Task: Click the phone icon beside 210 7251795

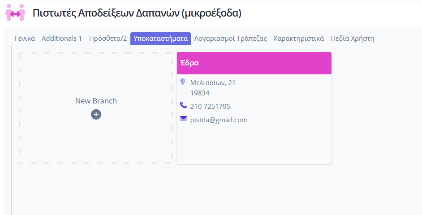Action: [x=183, y=105]
